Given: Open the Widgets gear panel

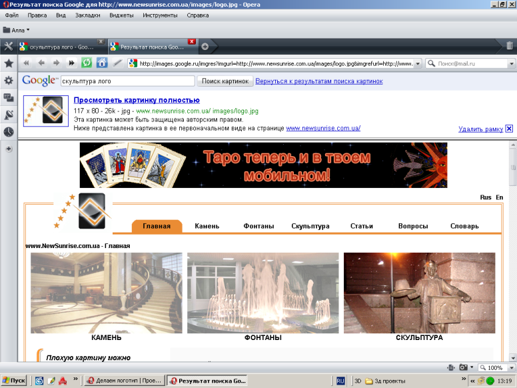Looking at the screenshot, I should coord(9,81).
